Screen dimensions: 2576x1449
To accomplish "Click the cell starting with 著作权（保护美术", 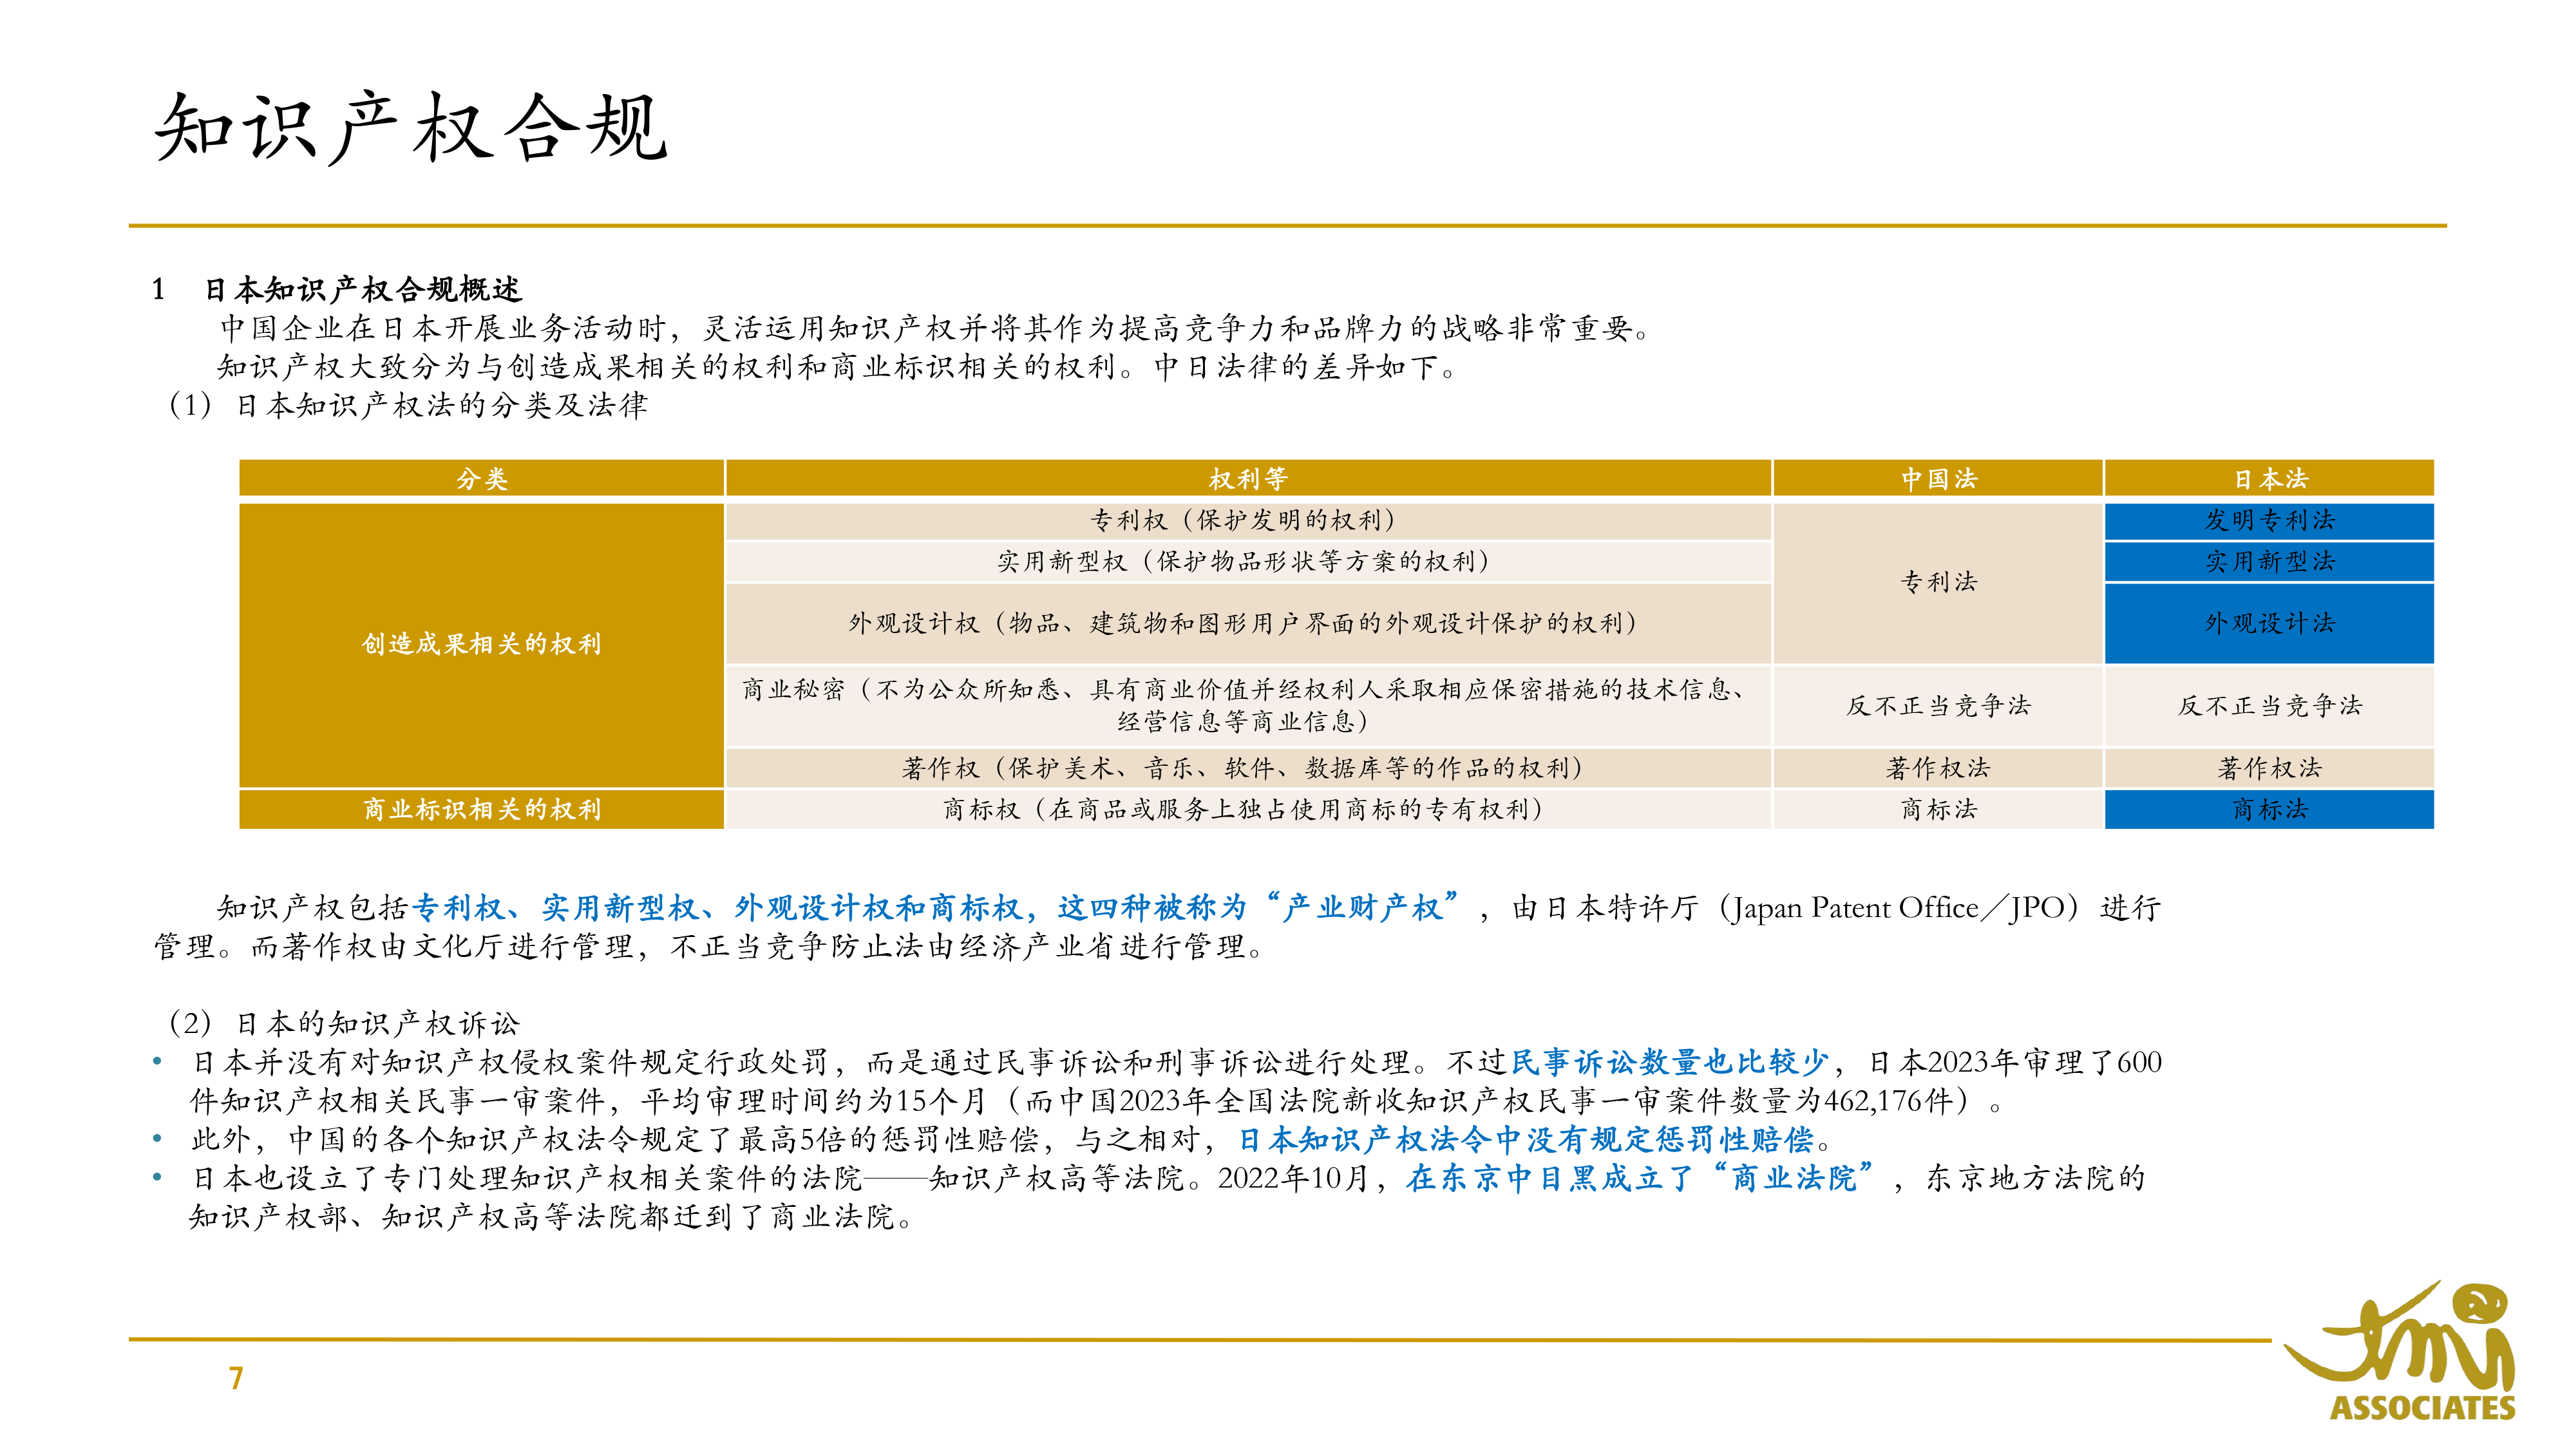I will (x=1248, y=768).
